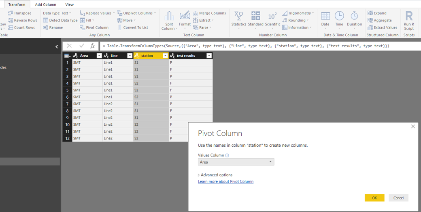The image size is (421, 212).
Task: Click the Rename column icon
Action: tap(45, 27)
